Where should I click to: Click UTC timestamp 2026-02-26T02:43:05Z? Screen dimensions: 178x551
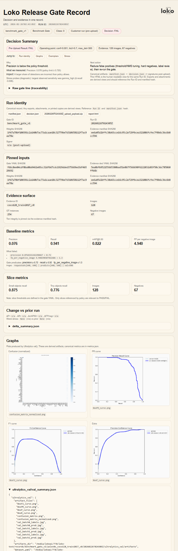tap(23, 24)
